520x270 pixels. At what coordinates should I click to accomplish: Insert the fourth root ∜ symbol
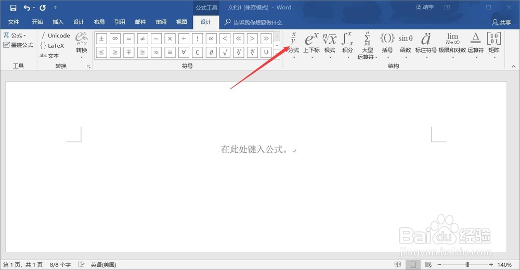252,53
